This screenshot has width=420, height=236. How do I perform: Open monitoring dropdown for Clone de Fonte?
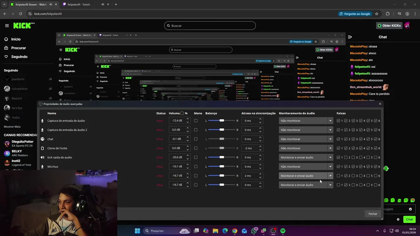click(306, 148)
